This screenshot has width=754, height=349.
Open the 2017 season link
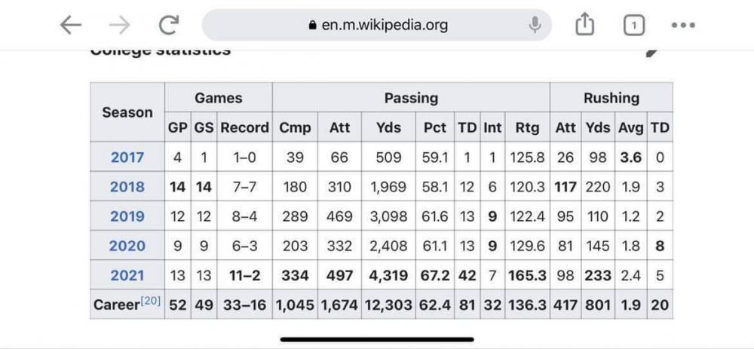127,158
